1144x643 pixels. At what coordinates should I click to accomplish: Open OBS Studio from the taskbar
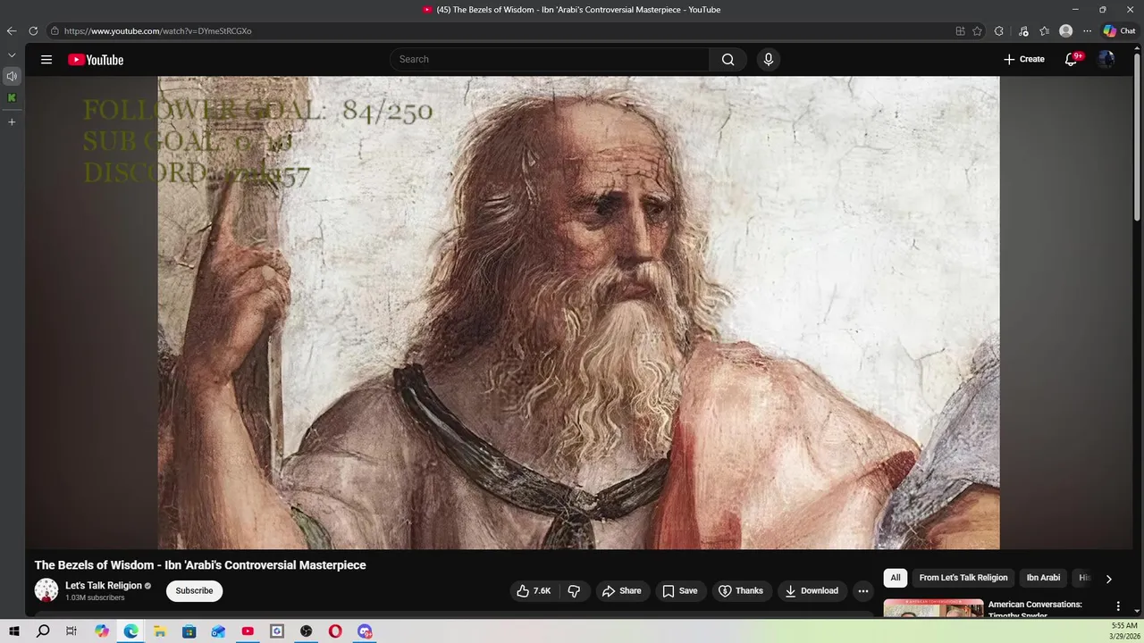tap(306, 631)
